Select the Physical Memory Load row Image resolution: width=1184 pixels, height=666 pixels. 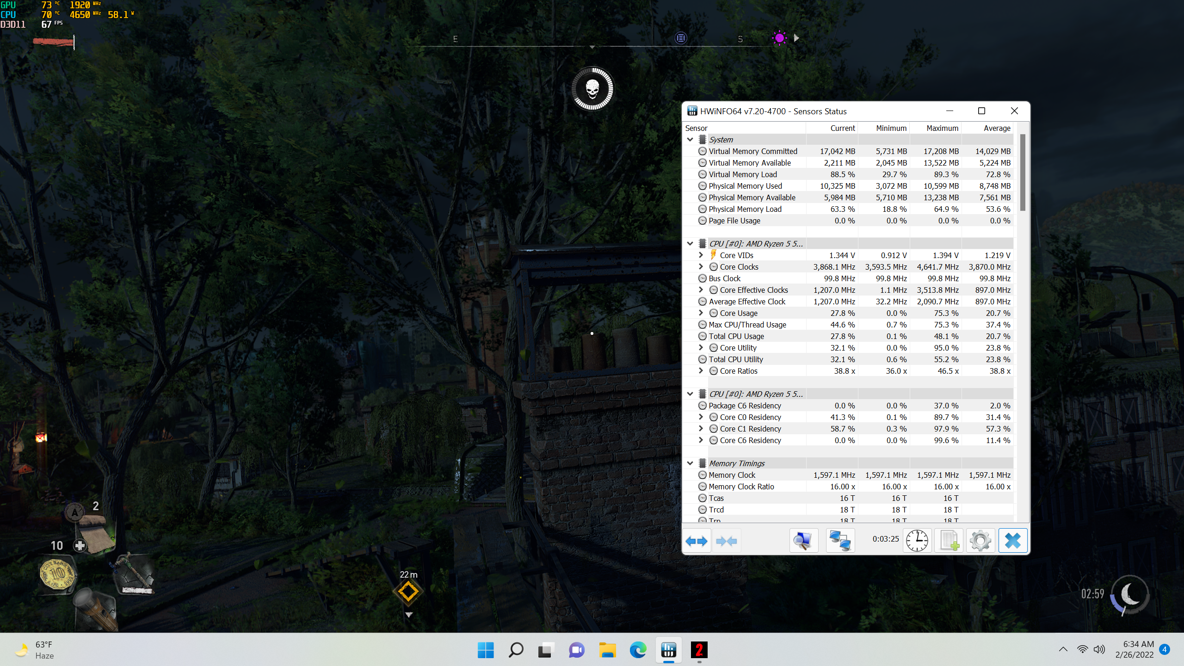click(848, 209)
